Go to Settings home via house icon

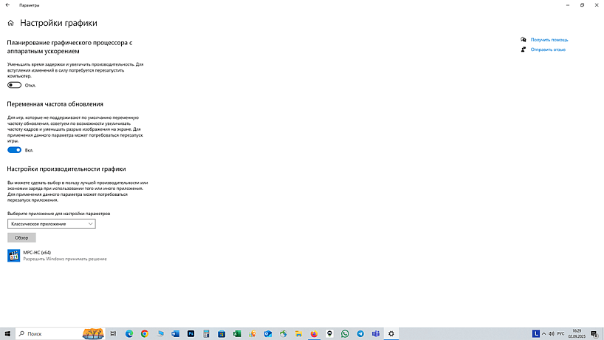point(10,23)
